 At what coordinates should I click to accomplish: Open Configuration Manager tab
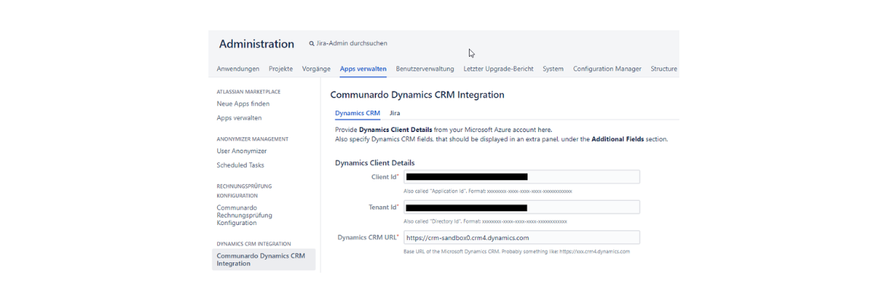pyautogui.click(x=607, y=69)
